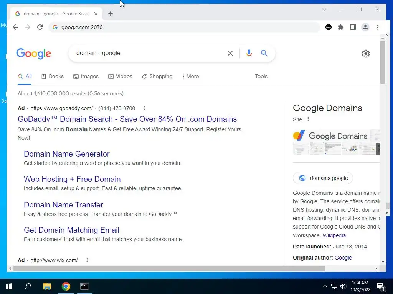
Task: Open the Domain Name Transfer link
Action: 63,205
